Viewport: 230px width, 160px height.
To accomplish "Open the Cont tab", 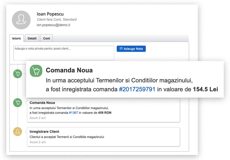I will pyautogui.click(x=47, y=38).
